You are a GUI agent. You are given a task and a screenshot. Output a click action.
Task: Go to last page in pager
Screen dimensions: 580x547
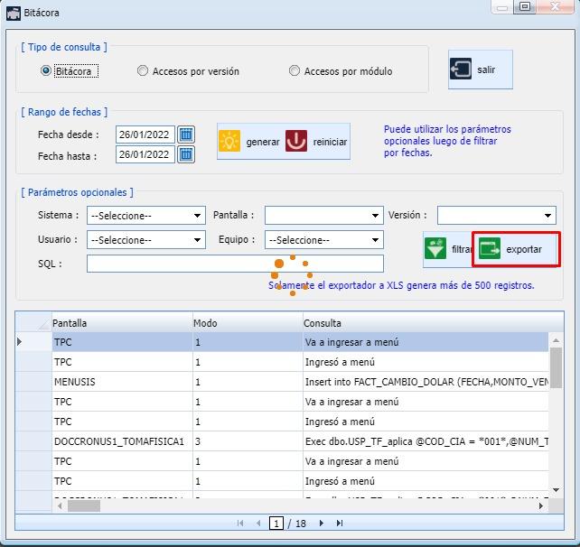(x=340, y=523)
